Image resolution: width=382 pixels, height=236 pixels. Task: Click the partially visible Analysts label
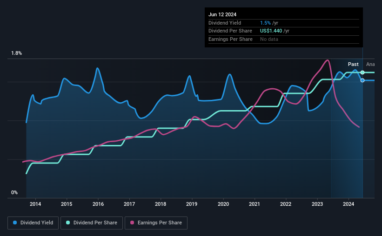370,64
